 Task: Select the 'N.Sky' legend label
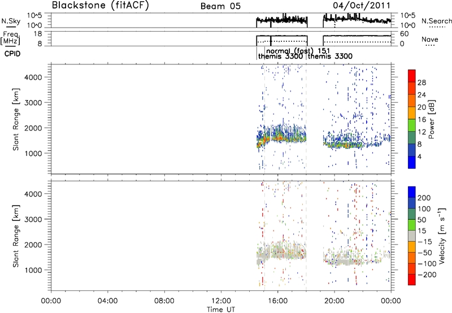point(11,21)
